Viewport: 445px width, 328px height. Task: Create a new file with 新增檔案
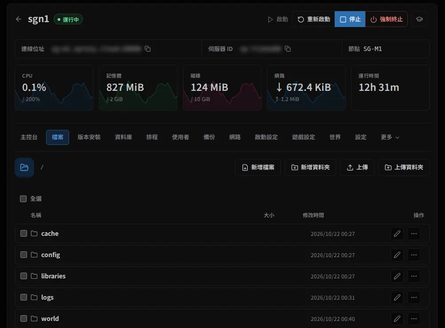[258, 168]
